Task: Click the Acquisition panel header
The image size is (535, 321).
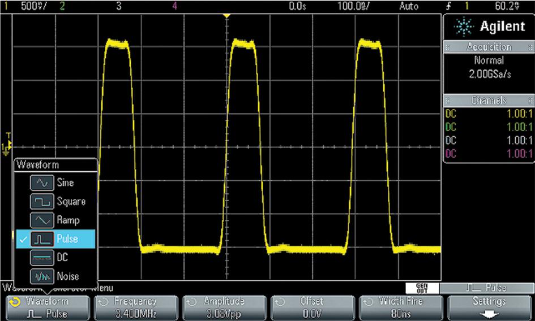Action: (489, 47)
